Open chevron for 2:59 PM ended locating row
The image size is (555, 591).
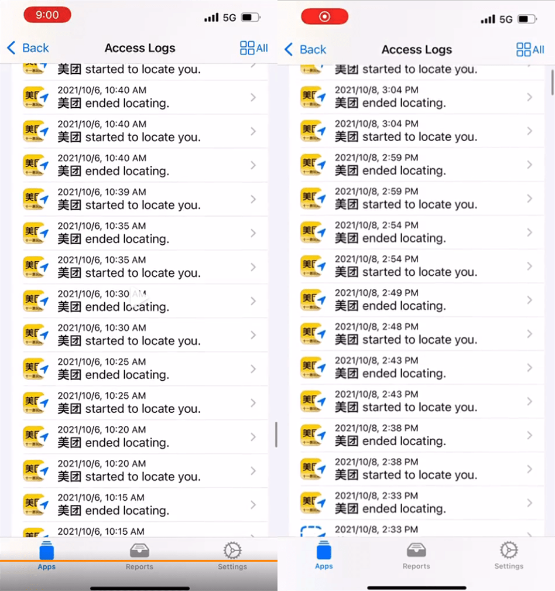tap(529, 165)
